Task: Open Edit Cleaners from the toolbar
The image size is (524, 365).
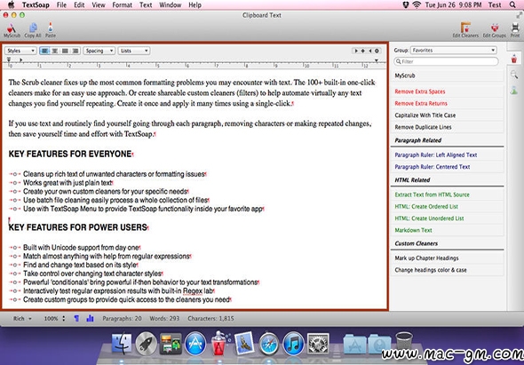Action: [x=465, y=30]
